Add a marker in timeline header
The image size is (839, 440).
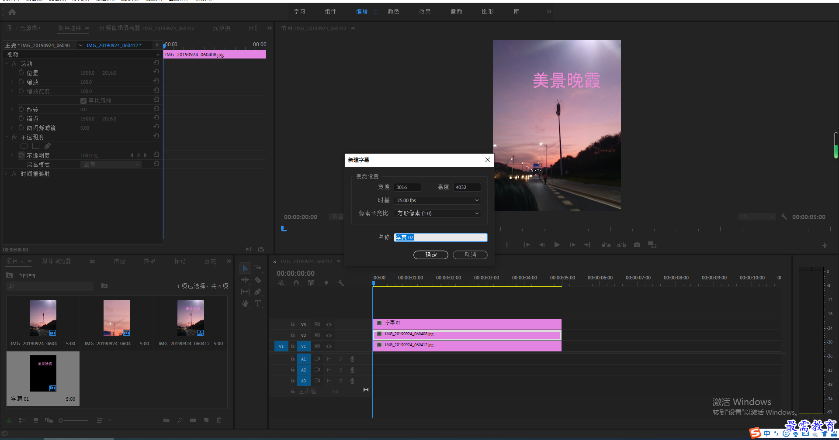point(326,283)
